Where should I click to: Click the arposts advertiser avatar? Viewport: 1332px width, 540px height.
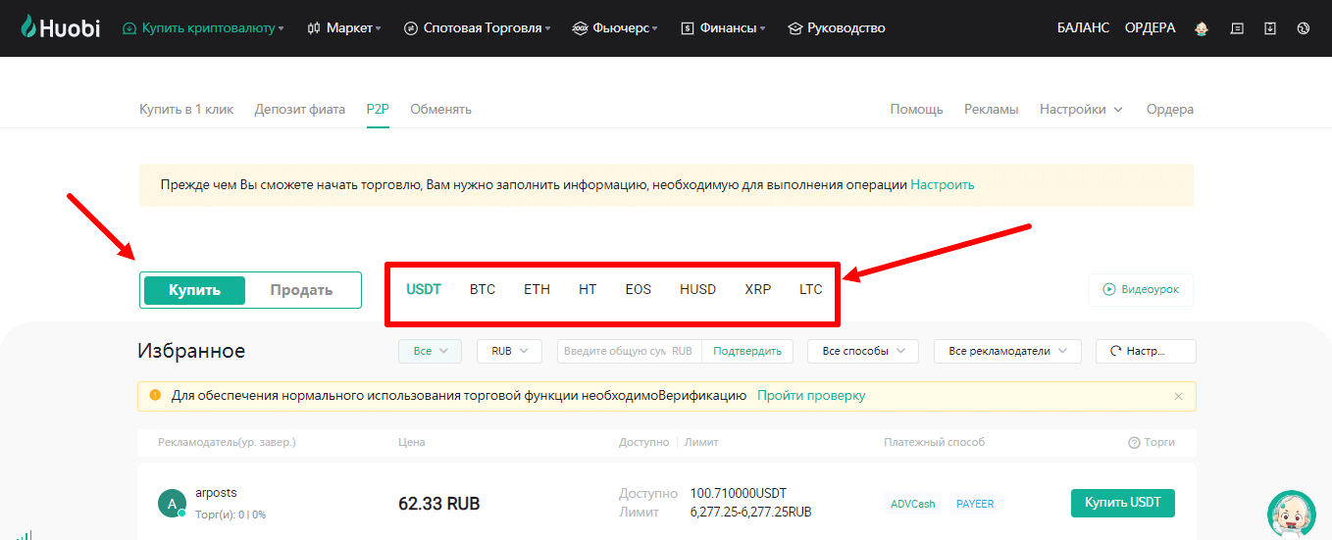[x=172, y=504]
